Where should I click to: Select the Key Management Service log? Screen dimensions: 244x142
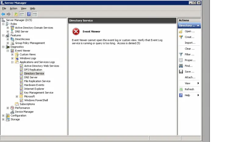[39, 93]
